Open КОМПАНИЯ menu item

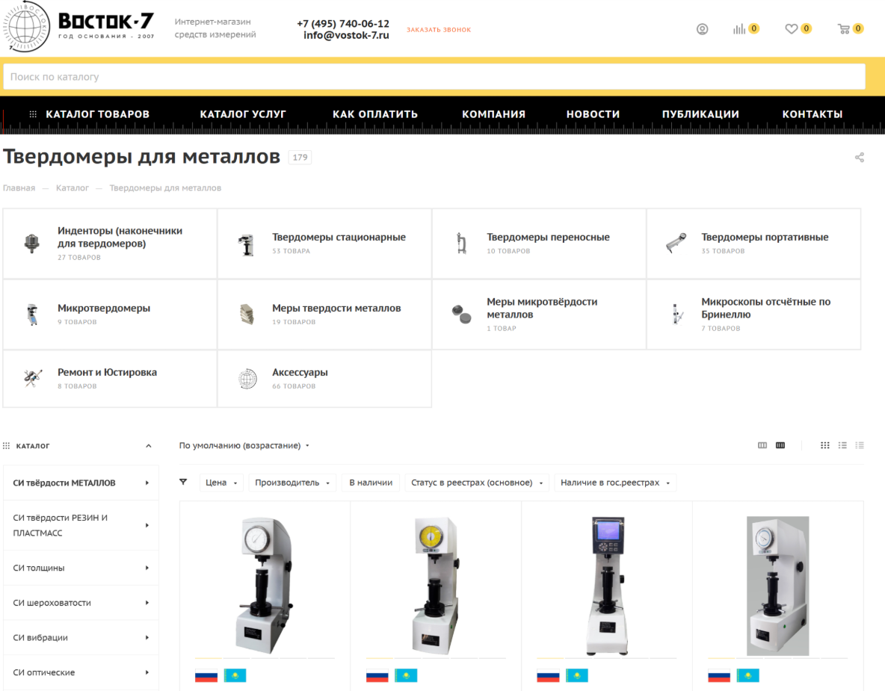[493, 114]
